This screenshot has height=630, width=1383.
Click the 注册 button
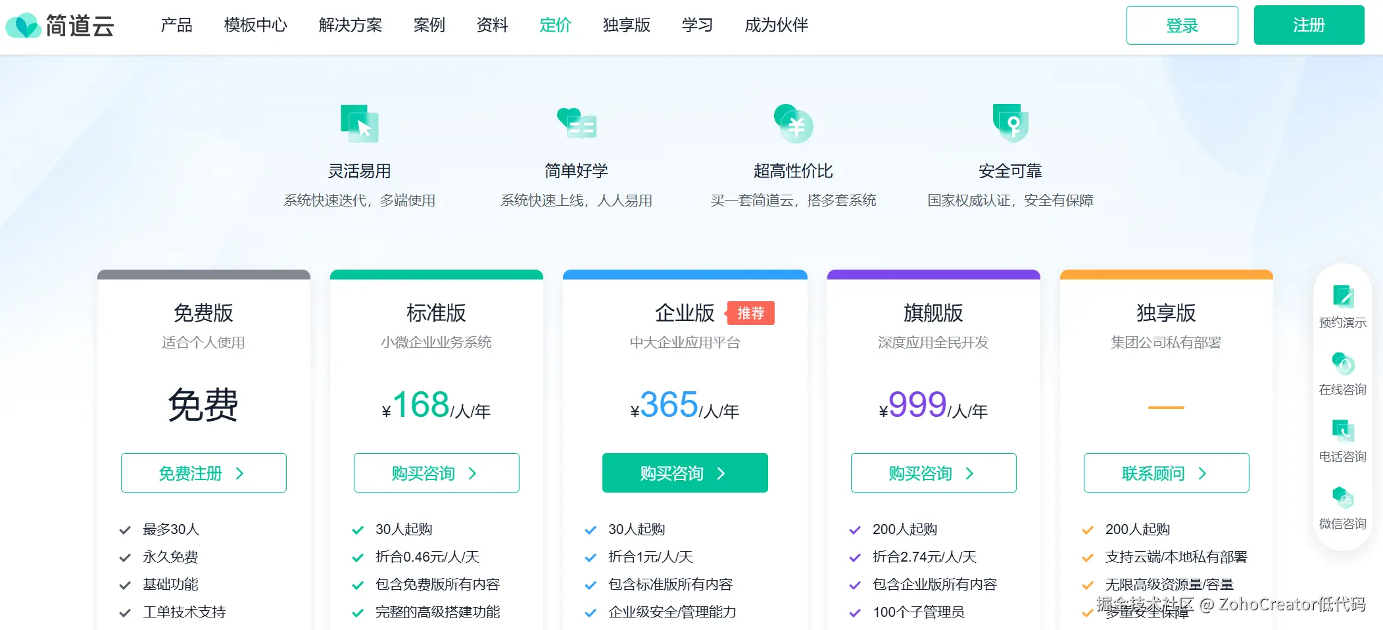pyautogui.click(x=1309, y=25)
